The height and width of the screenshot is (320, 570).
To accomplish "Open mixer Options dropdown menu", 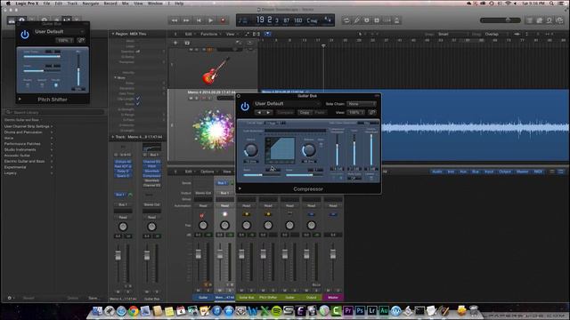I will (208, 172).
